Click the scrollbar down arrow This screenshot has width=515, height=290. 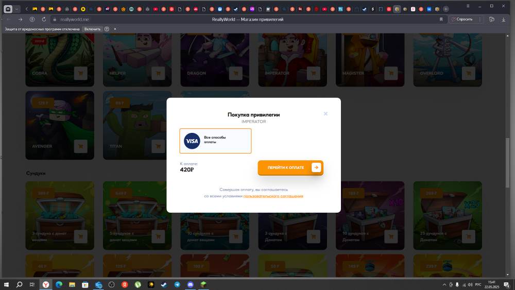tap(507, 275)
